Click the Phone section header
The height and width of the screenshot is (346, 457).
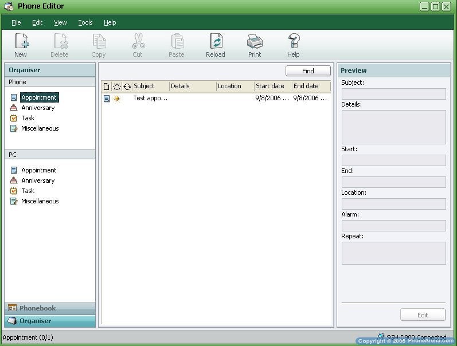(x=50, y=82)
